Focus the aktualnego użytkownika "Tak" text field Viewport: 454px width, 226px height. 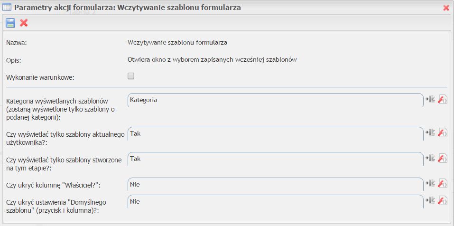(275, 133)
